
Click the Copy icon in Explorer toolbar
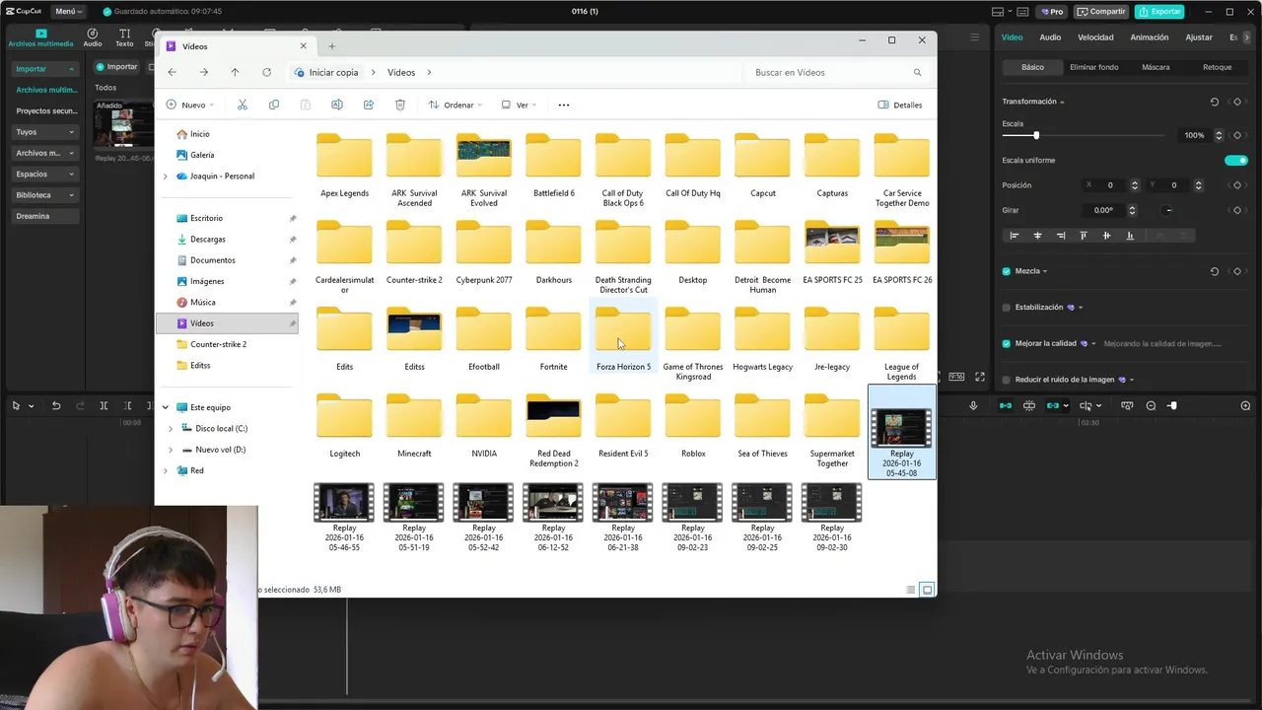(x=274, y=105)
